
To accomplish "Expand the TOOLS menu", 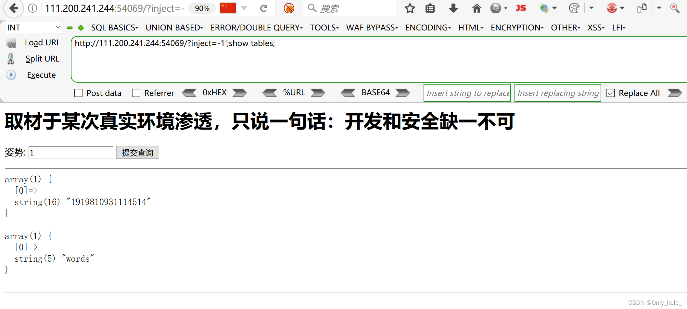I will (324, 28).
